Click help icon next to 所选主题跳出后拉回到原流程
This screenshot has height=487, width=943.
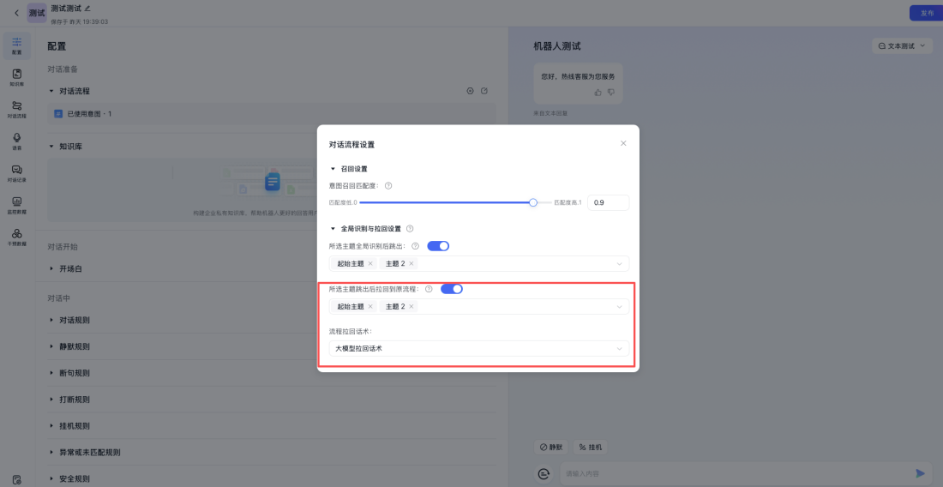coord(429,289)
